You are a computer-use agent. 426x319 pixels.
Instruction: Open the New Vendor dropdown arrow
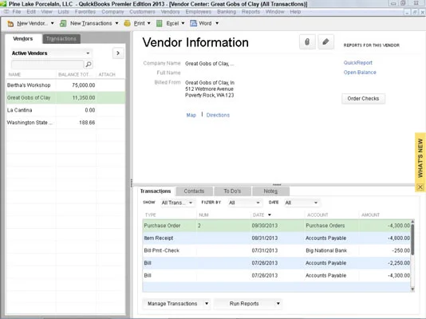point(53,23)
